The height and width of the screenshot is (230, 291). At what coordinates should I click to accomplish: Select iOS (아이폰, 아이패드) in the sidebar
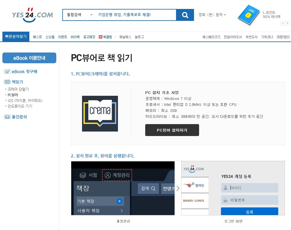[x=25, y=101]
